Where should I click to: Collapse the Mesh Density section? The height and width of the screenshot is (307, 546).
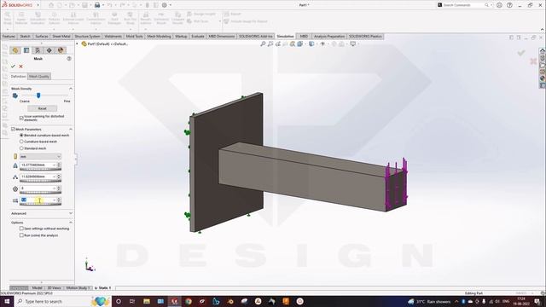point(71,89)
